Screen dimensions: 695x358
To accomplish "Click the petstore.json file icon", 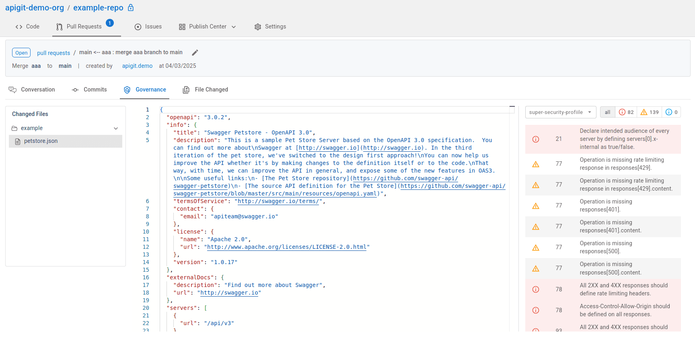I will pyautogui.click(x=18, y=141).
